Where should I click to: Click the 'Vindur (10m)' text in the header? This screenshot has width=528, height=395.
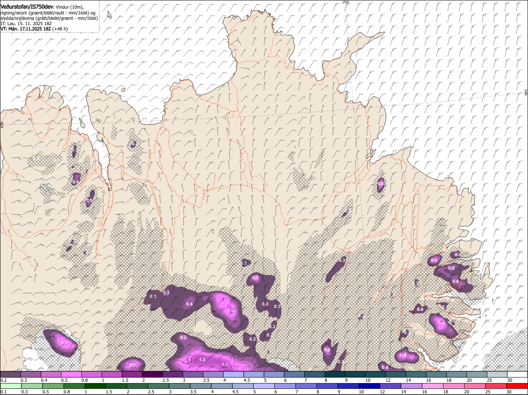69,7
